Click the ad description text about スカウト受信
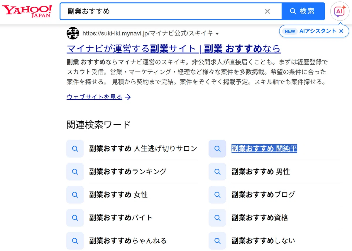The image size is (352, 251). [197, 72]
